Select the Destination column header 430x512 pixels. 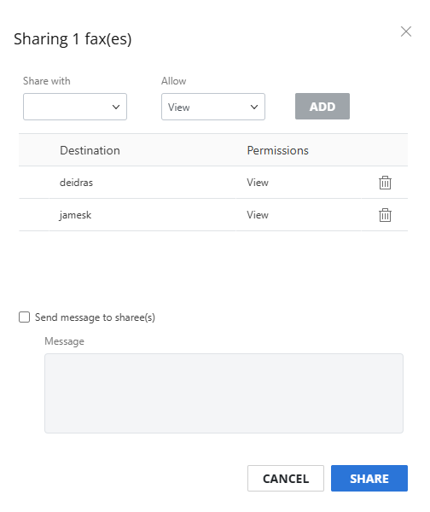[90, 150]
